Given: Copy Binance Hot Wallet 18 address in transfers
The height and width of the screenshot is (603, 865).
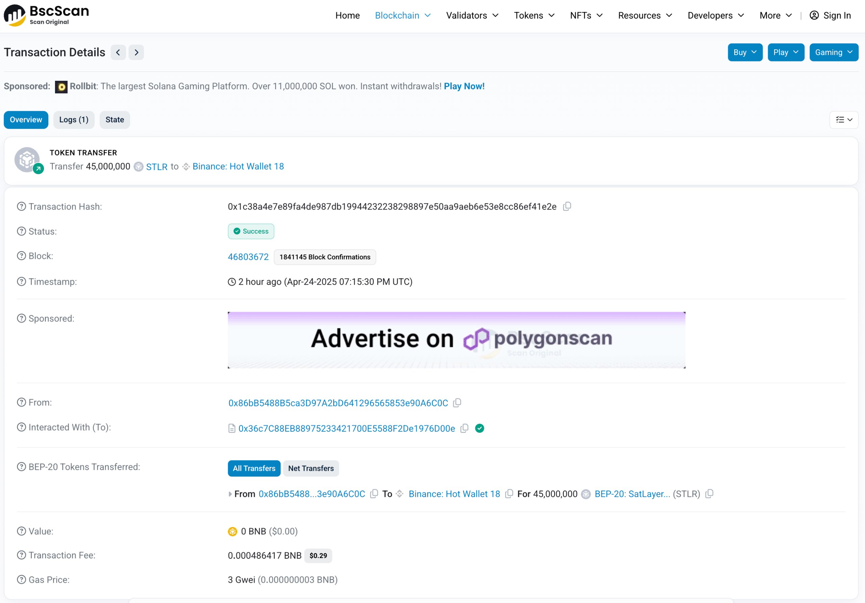Looking at the screenshot, I should click(509, 494).
